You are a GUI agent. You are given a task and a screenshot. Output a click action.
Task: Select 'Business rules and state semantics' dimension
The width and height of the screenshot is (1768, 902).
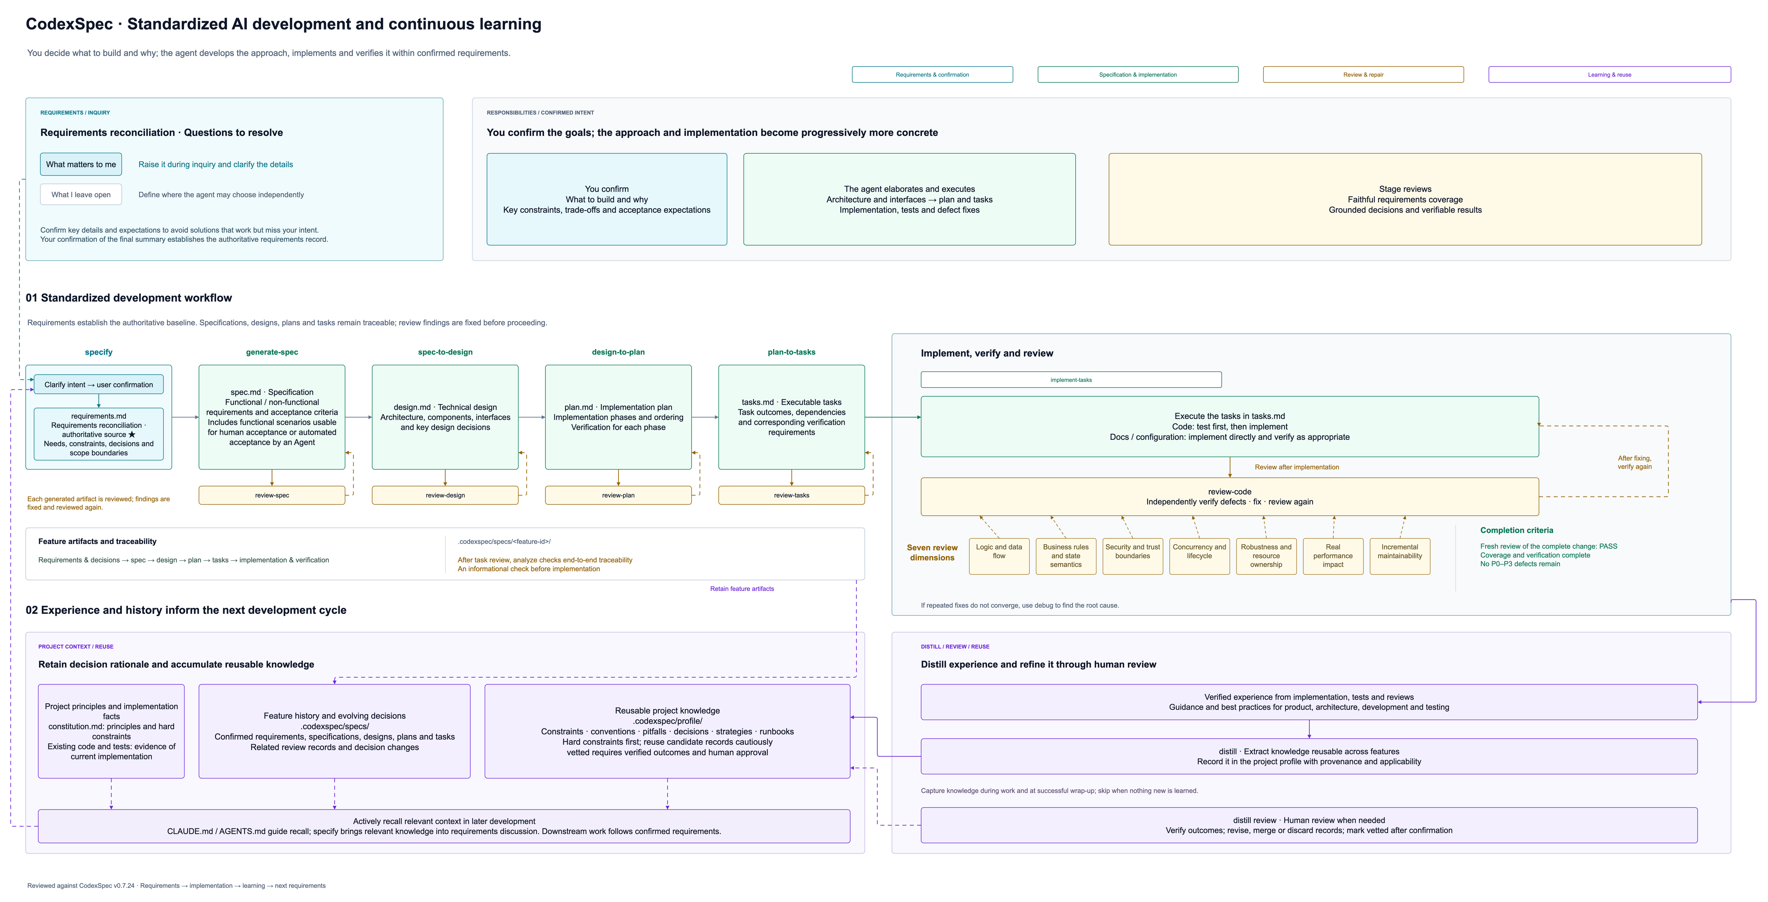coord(1065,556)
